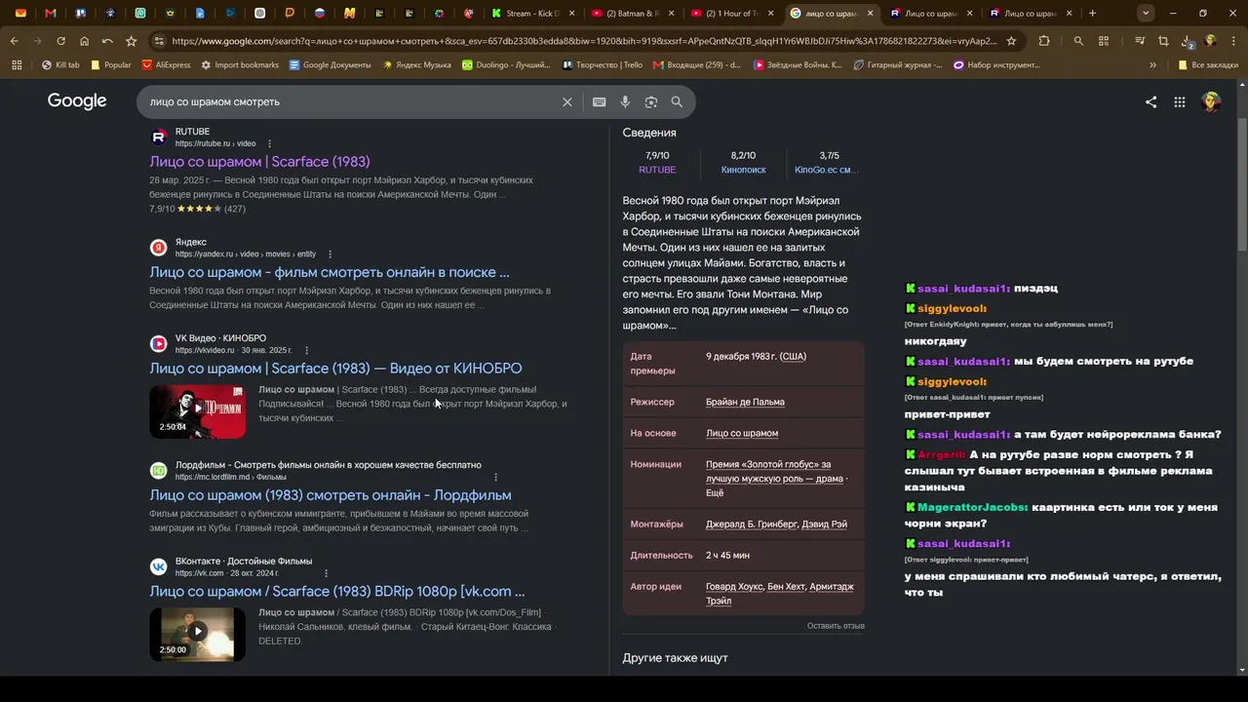
Task: Open more options for the RUTUBE result
Action: tap(270, 143)
